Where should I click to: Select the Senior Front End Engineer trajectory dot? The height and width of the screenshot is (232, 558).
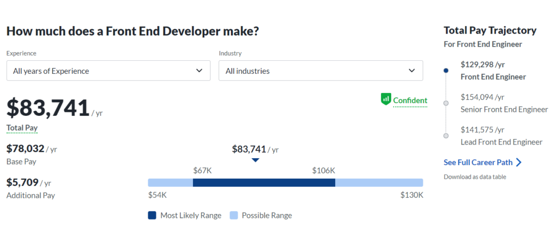tap(446, 103)
